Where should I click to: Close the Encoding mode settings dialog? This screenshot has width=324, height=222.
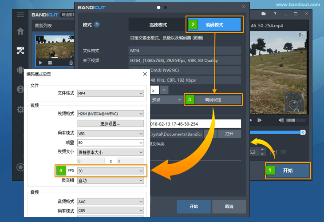click(x=145, y=74)
